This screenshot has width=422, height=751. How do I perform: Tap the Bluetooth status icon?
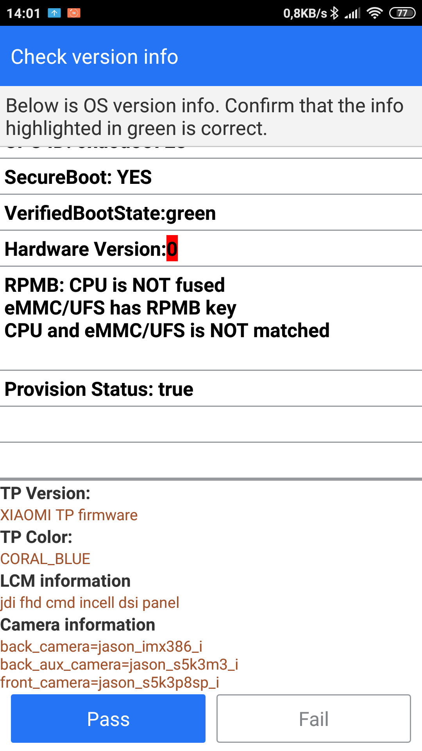coord(334,13)
